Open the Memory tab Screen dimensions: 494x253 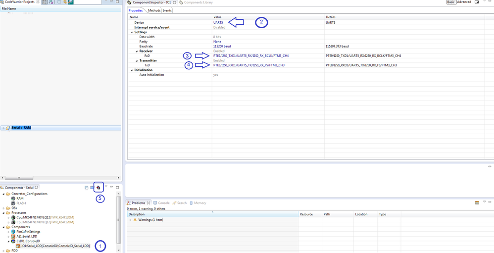pyautogui.click(x=198, y=203)
